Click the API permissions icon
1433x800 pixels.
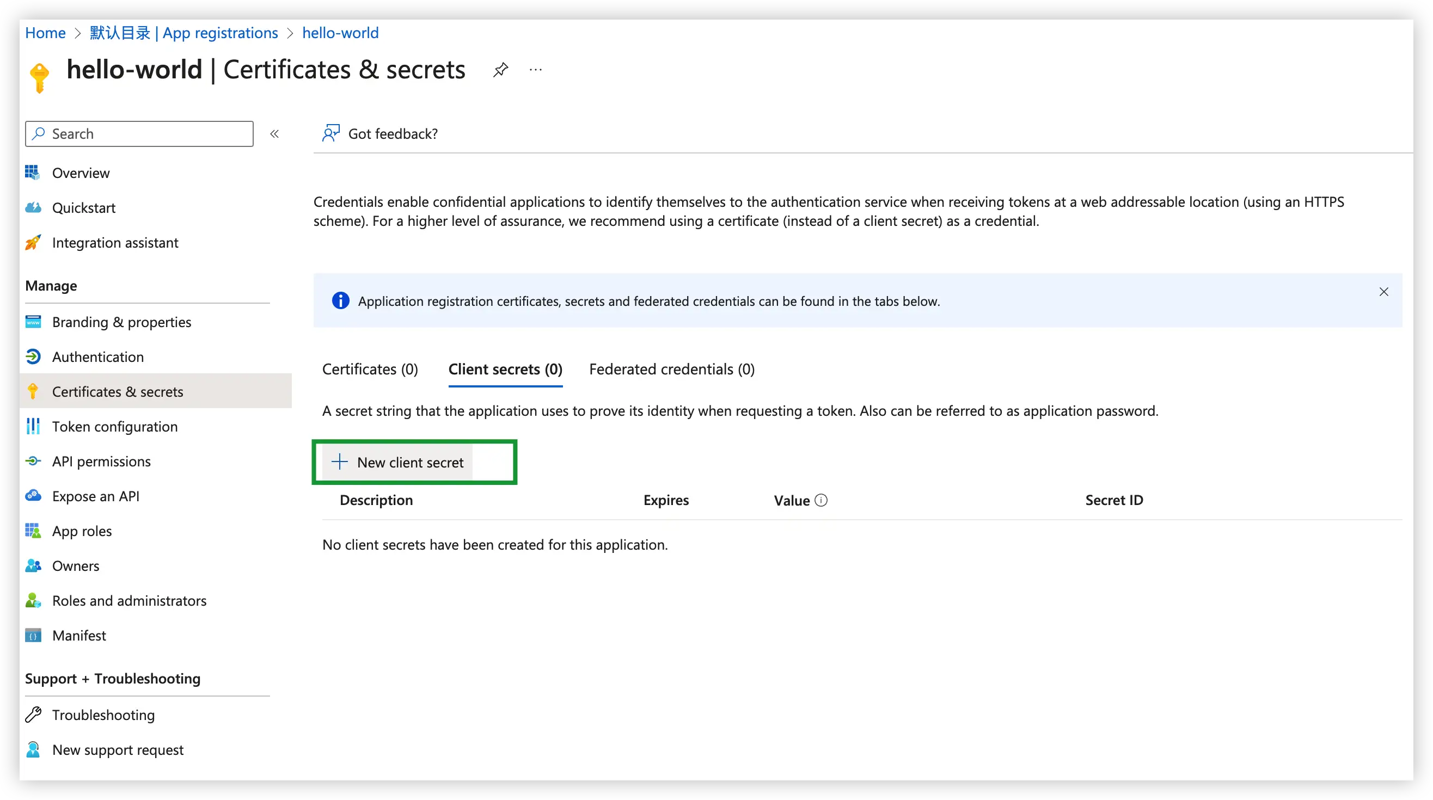pyautogui.click(x=33, y=461)
